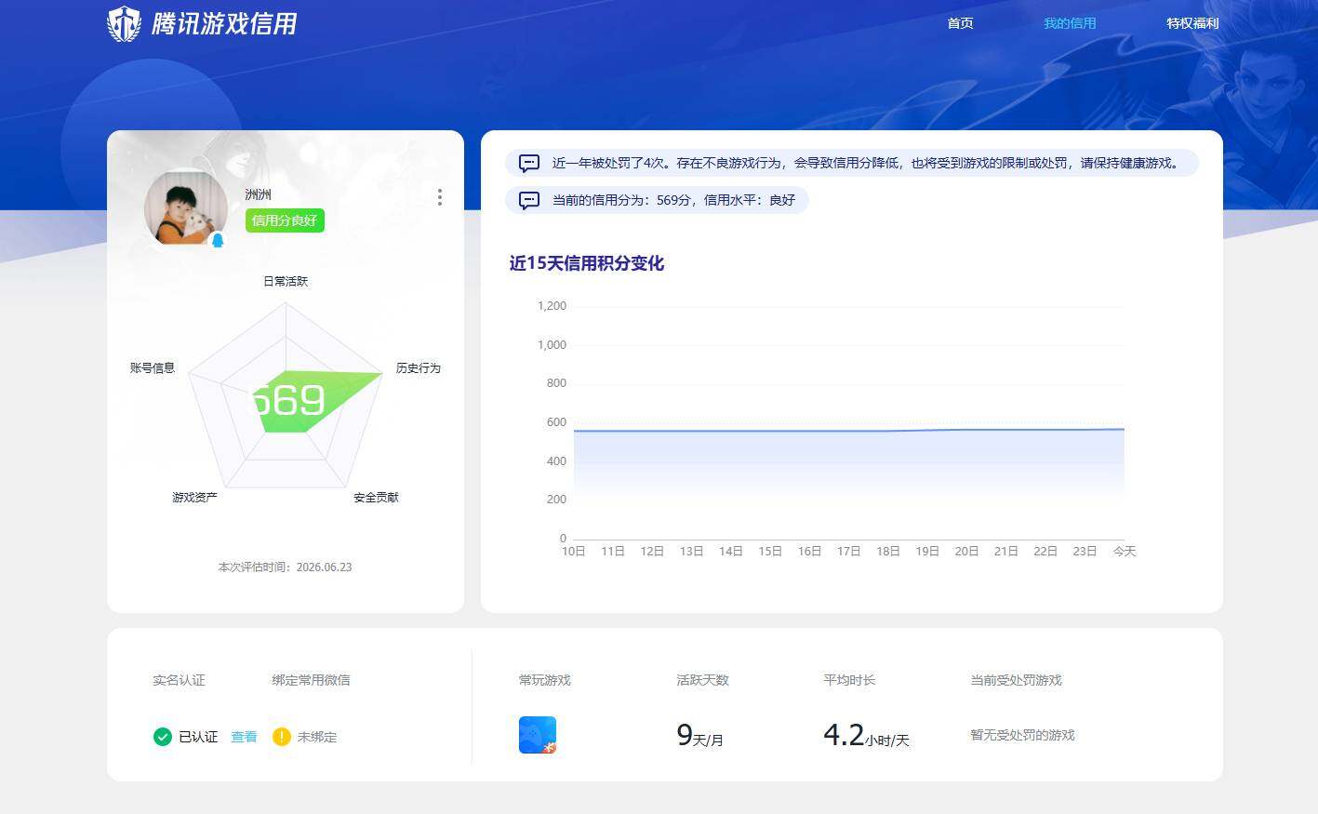Click the 19日 x-axis label
This screenshot has height=814, width=1318.
[927, 552]
